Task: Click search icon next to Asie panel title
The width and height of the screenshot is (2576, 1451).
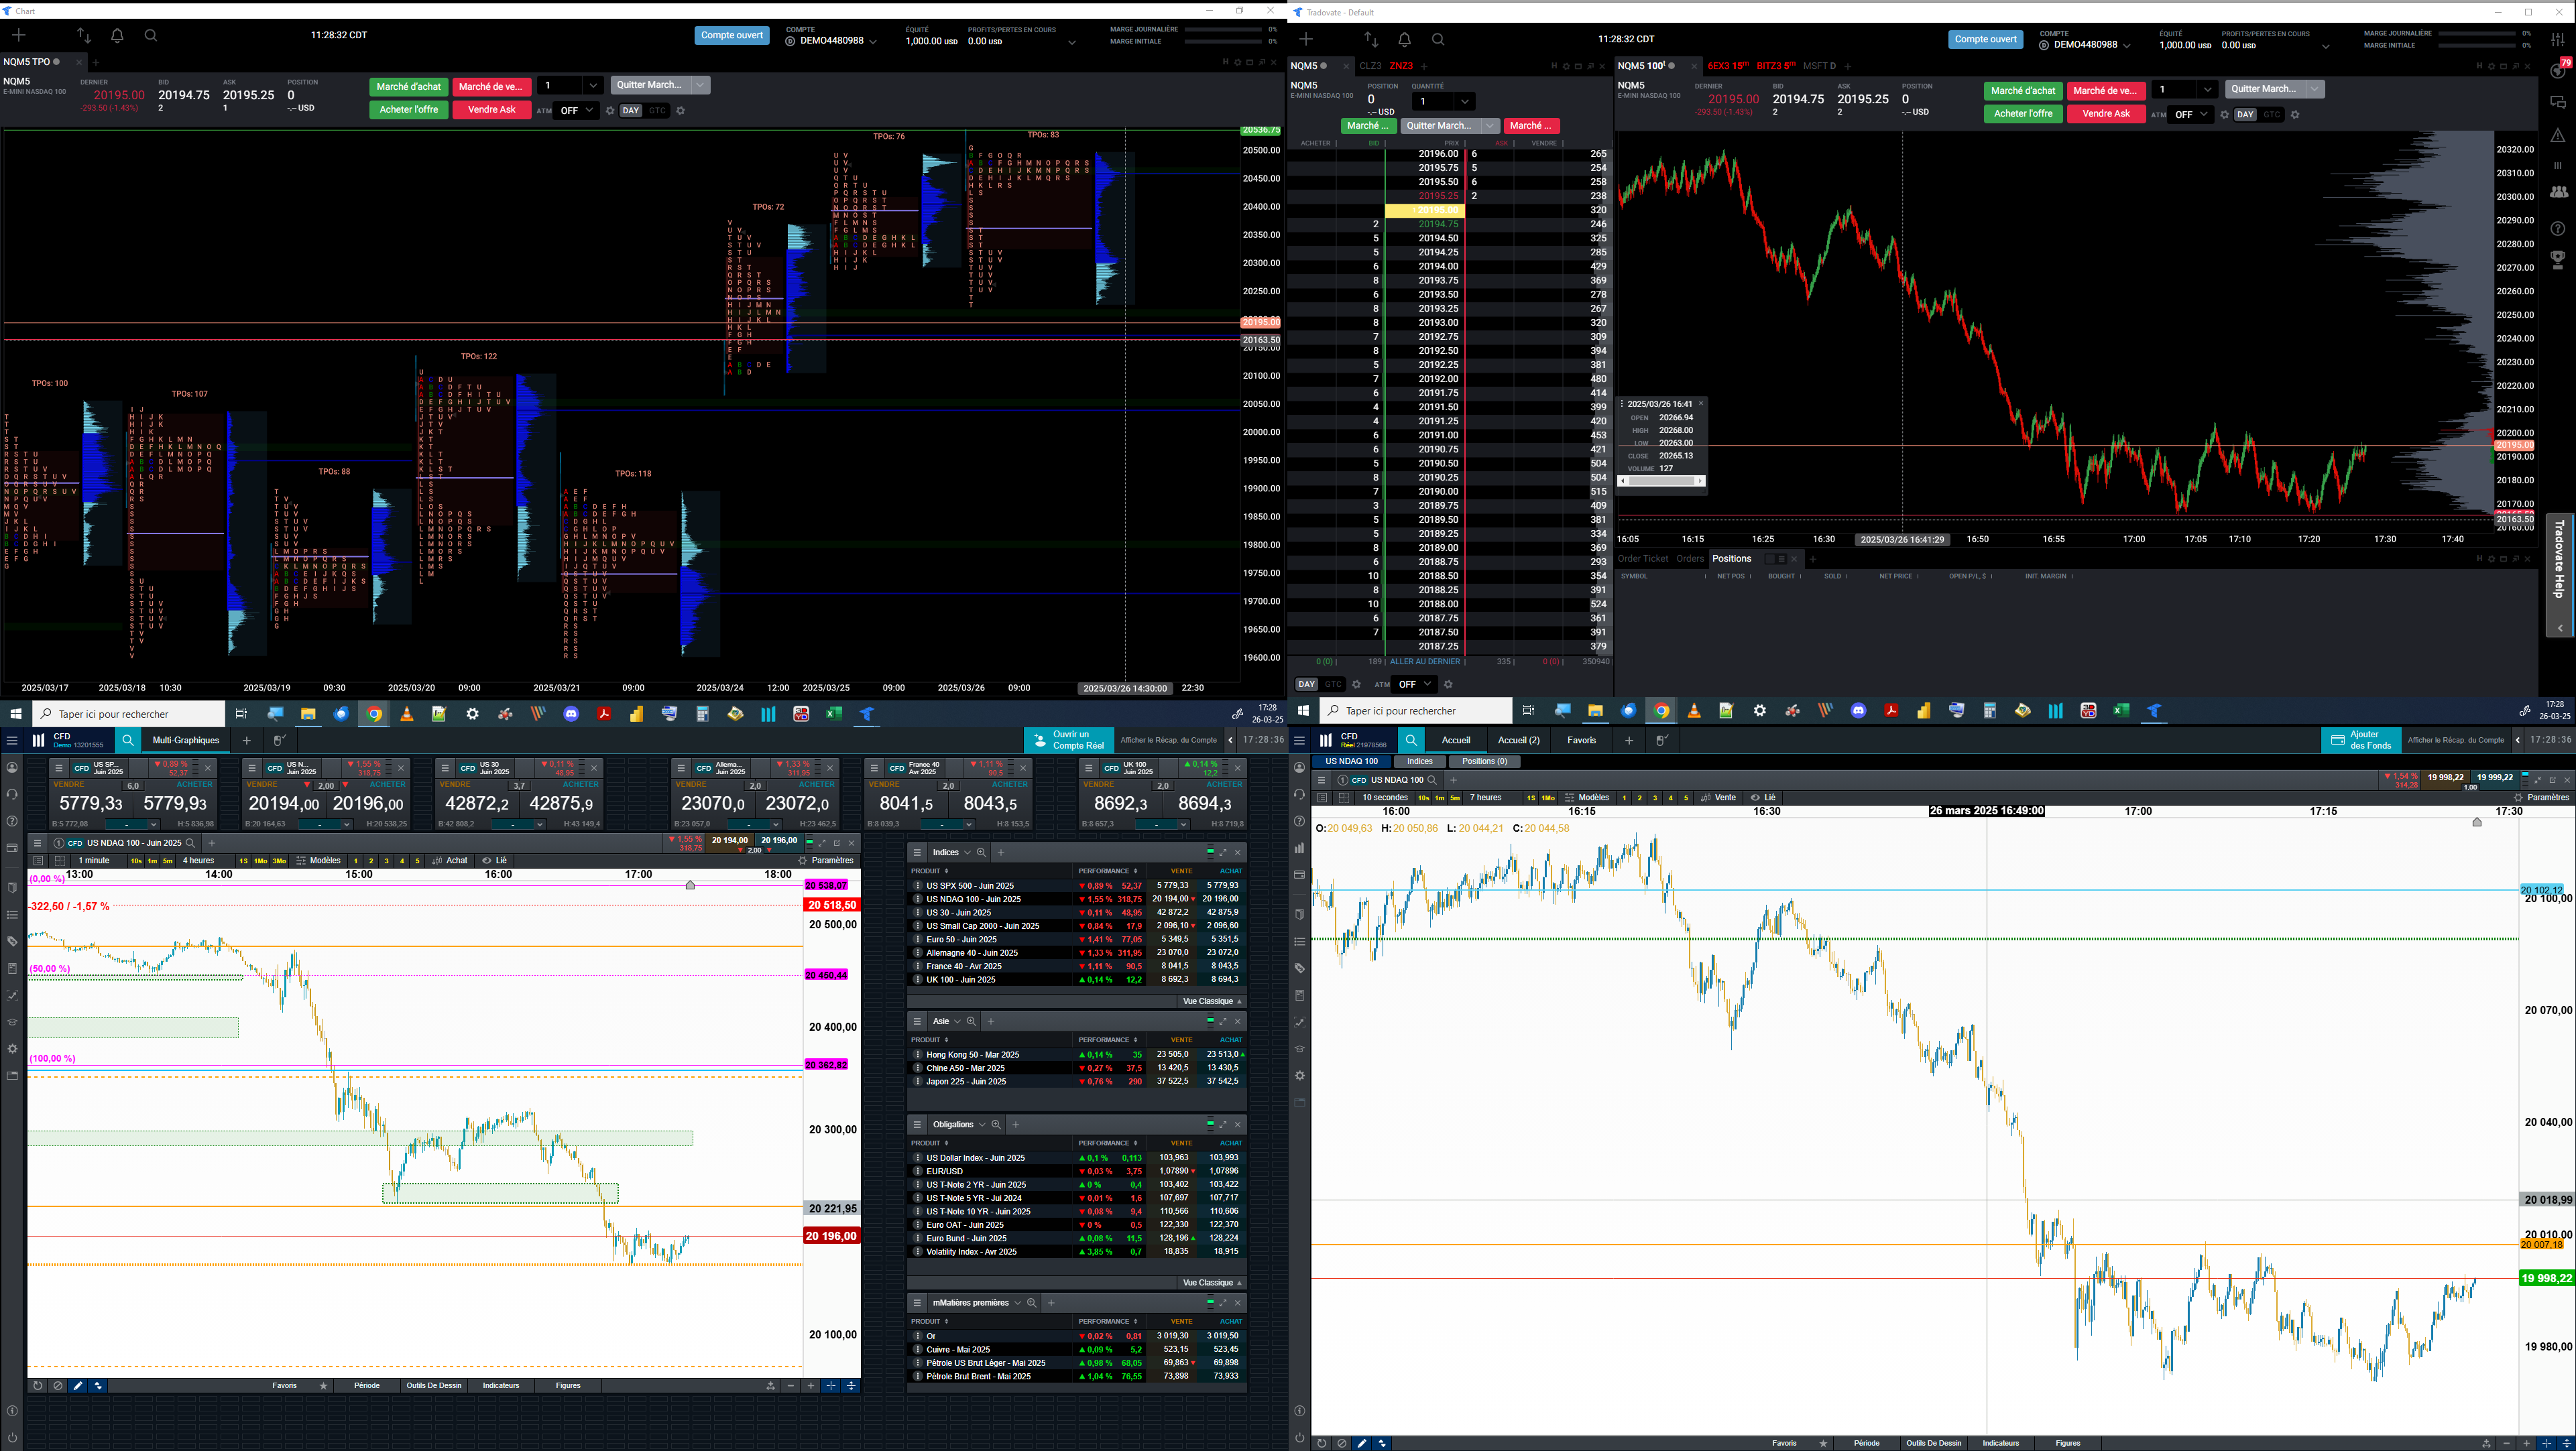Action: pos(971,1021)
